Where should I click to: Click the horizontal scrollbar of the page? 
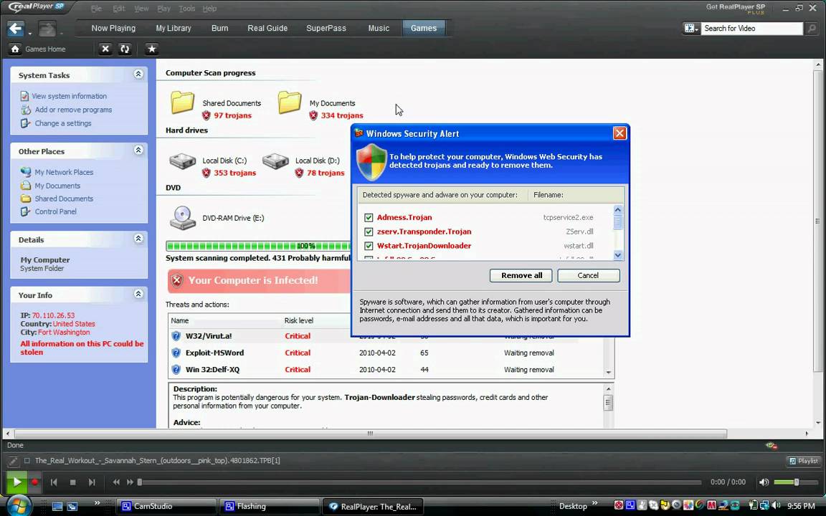pyautogui.click(x=370, y=434)
